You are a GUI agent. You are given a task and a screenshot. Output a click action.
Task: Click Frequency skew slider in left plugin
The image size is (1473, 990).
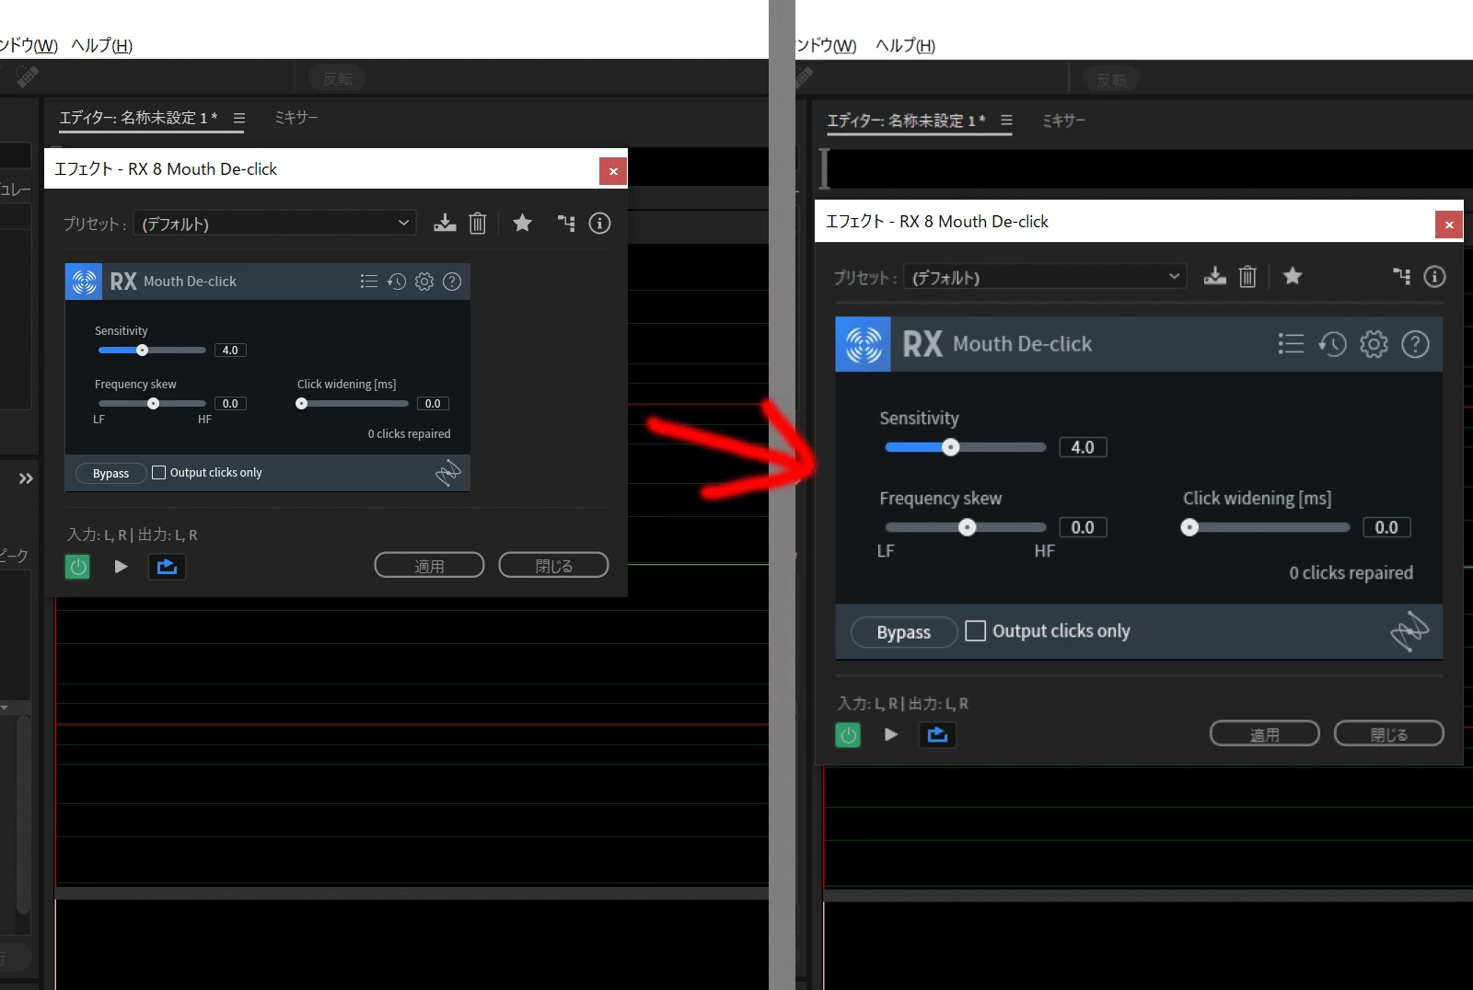(x=152, y=403)
